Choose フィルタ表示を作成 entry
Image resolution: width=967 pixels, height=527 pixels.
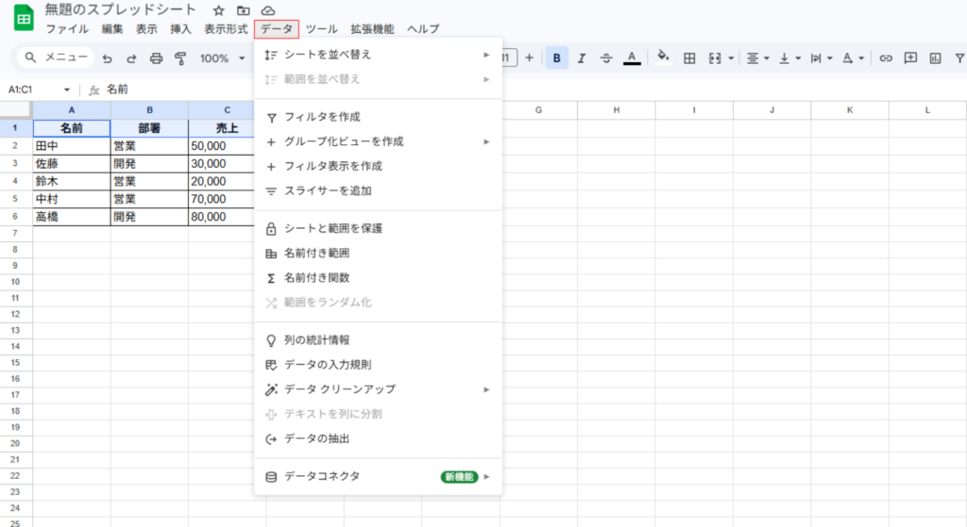378,166
